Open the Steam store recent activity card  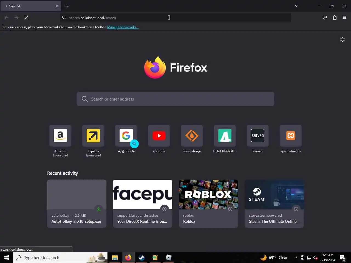tap(274, 204)
